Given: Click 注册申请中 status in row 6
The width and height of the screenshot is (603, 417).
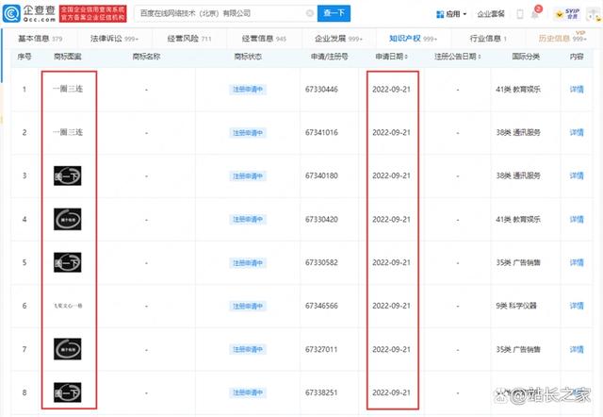Looking at the screenshot, I should (x=248, y=306).
